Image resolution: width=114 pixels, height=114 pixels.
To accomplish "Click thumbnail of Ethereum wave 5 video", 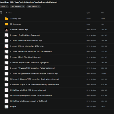I will point(7,101).
